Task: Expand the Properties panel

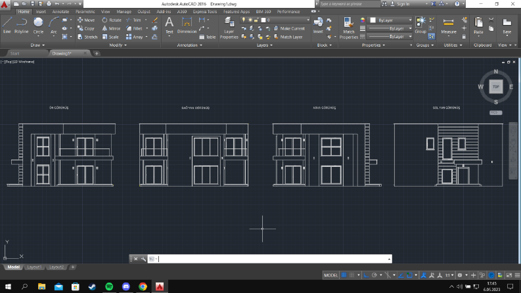Action: coord(373,45)
